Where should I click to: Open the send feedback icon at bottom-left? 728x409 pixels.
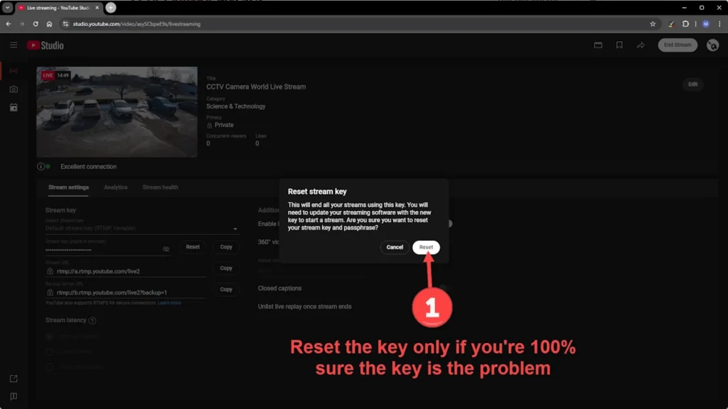14,396
